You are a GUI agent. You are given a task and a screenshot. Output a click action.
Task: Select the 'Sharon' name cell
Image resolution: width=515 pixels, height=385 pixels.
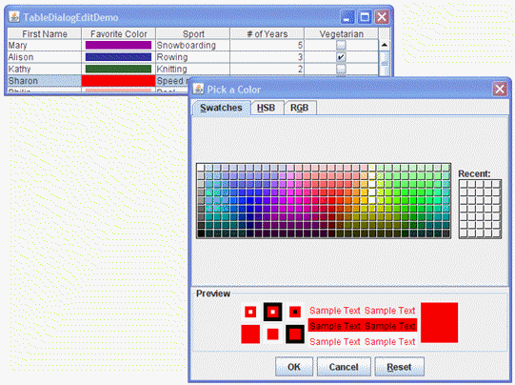pyautogui.click(x=45, y=81)
